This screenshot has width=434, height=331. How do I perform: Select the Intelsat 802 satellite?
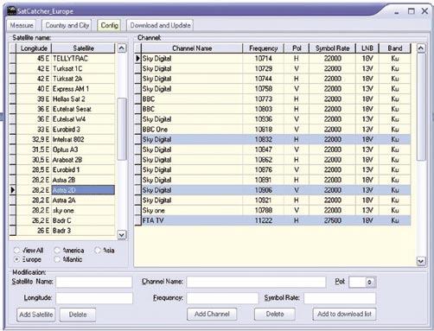point(66,139)
